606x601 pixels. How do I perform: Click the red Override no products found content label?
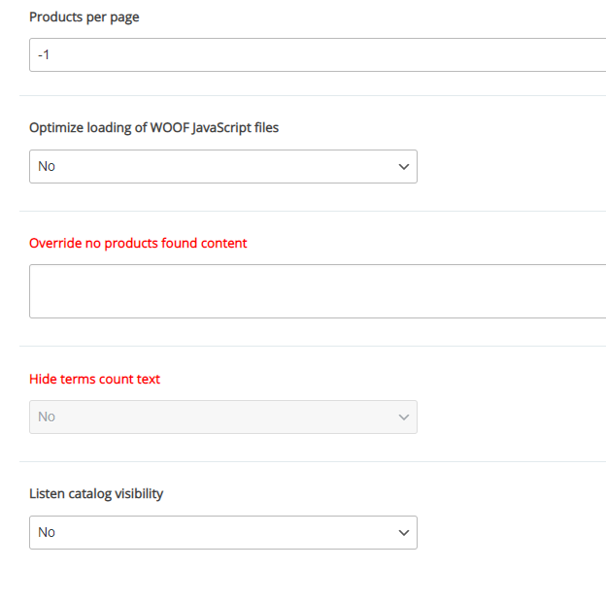point(138,244)
